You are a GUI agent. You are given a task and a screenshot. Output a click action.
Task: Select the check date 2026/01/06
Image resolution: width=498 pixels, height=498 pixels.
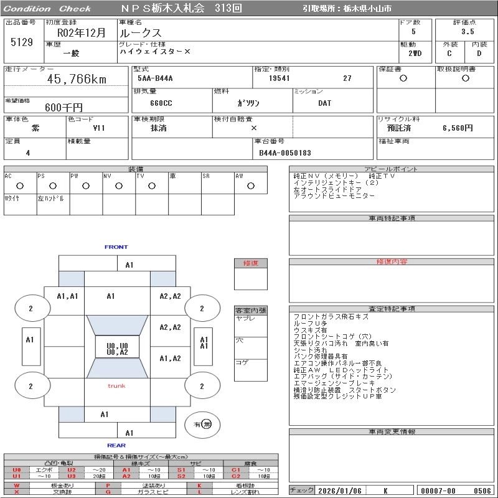tap(340, 491)
